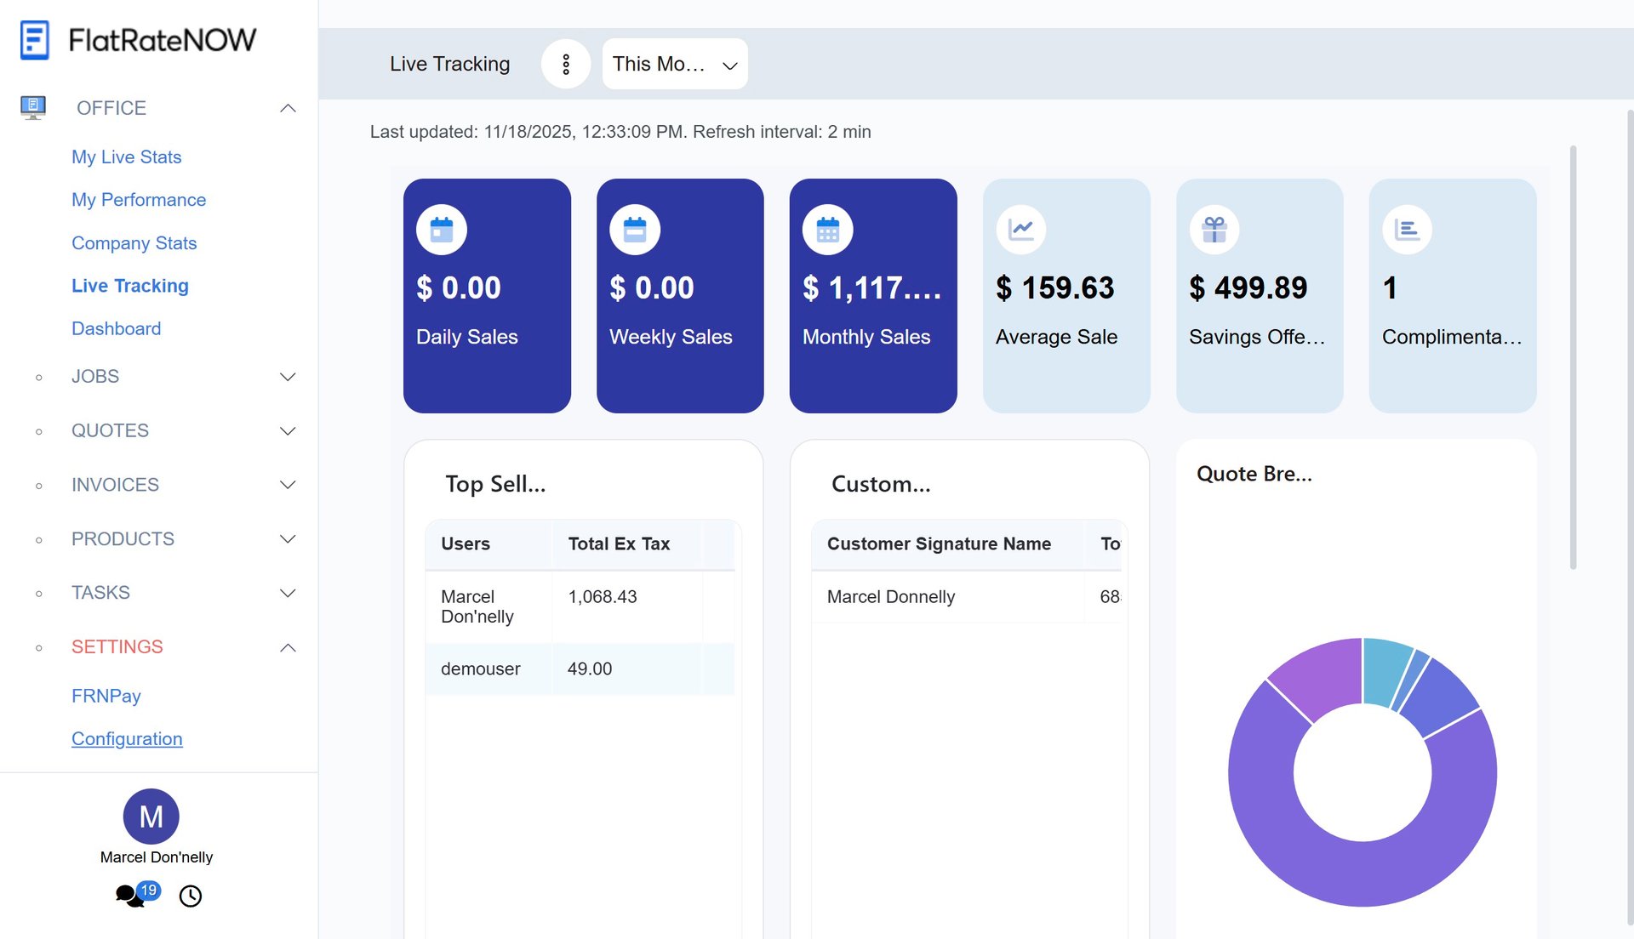Open the Configuration link
Screen dimensions: 1634x939
click(x=127, y=739)
